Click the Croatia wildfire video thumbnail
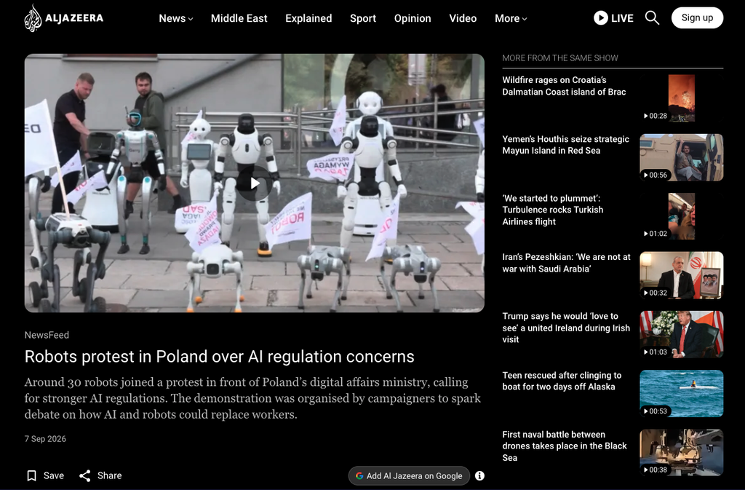Viewport: 745px width, 490px height. click(681, 98)
